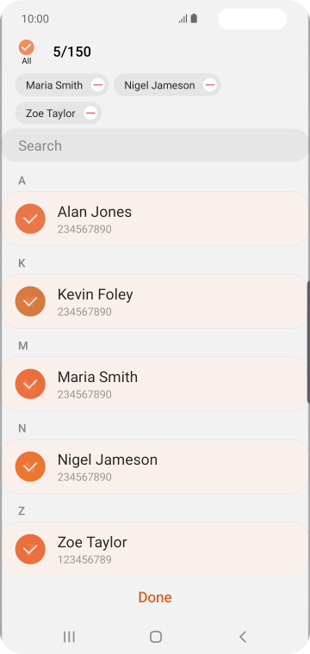The width and height of the screenshot is (310, 654).
Task: Uncheck Zoe Taylor contact checkmark in list
Action: point(30,549)
